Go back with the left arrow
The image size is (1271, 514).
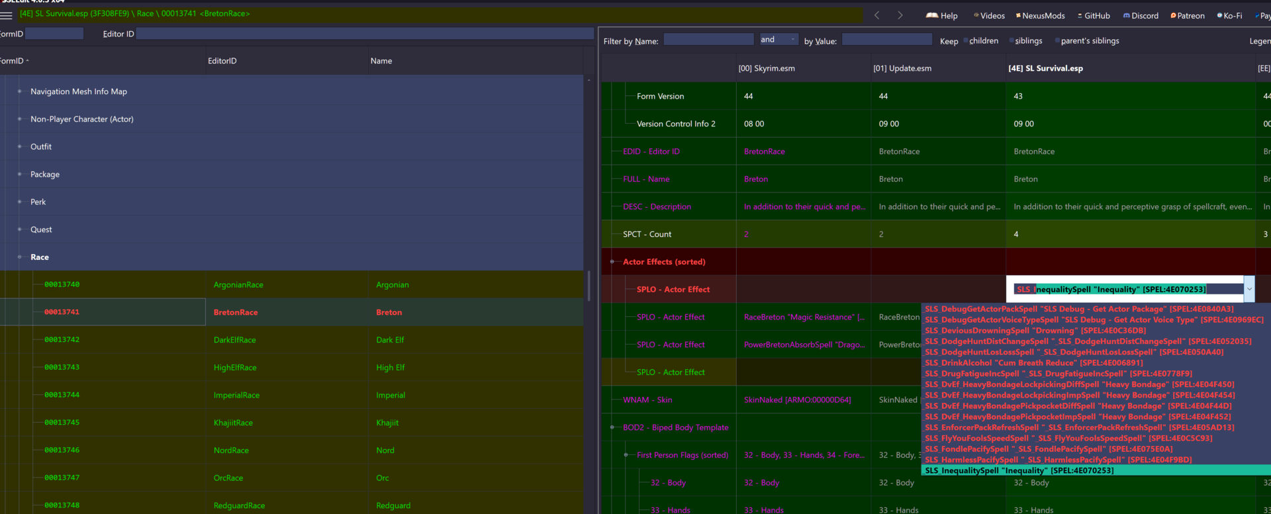click(x=876, y=15)
